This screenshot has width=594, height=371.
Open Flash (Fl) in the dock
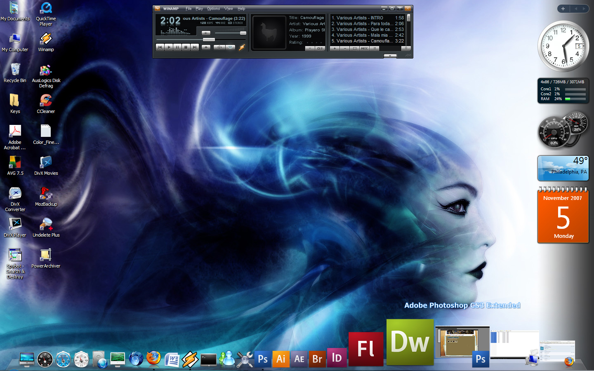tap(365, 349)
